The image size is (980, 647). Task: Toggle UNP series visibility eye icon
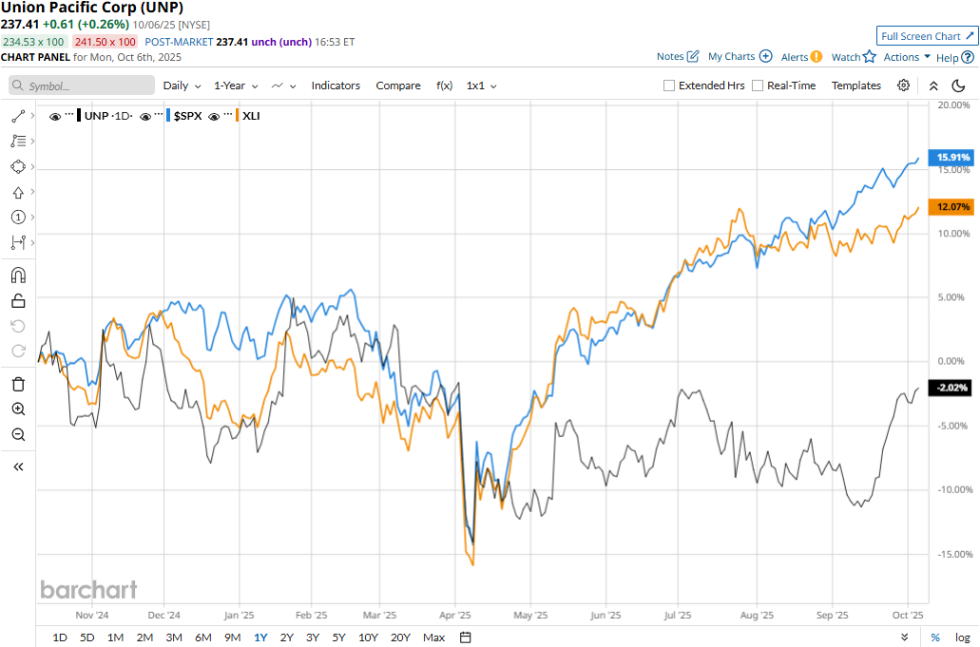click(55, 116)
